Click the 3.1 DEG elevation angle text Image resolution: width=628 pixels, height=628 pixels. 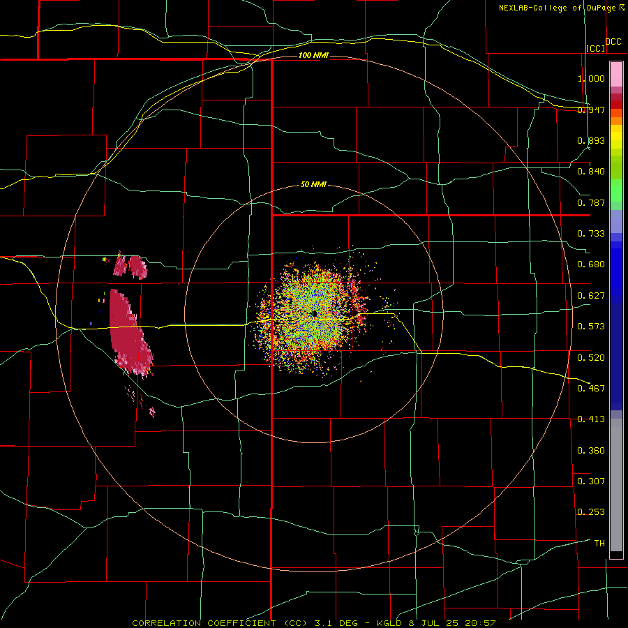(x=336, y=623)
